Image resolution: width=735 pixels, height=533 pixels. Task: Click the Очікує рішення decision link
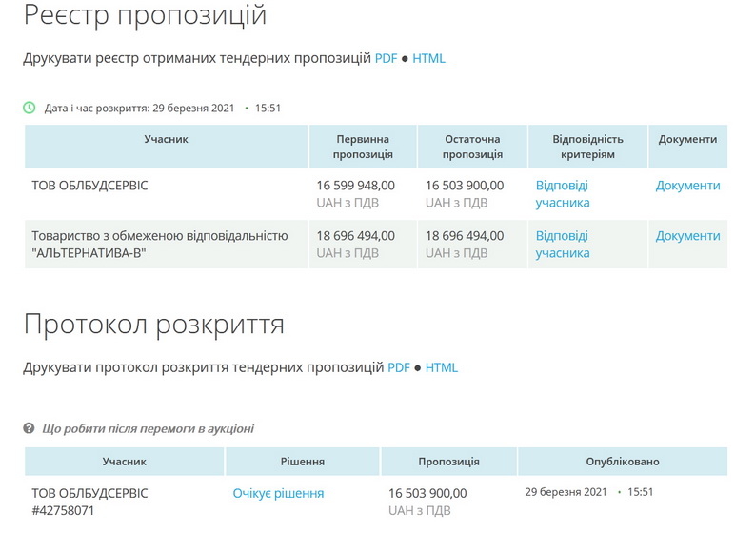coord(278,493)
